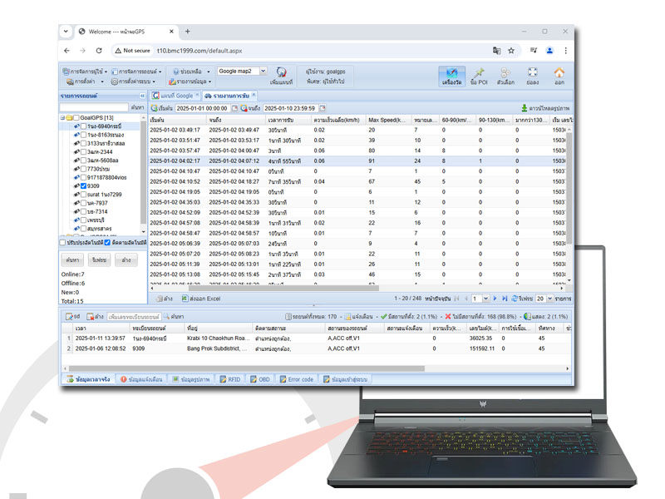Click the bottom panel horizontal scrollbar
The image size is (665, 499).
coord(247,368)
